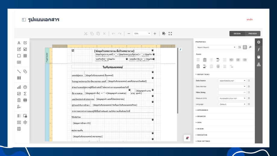Select the Picture Box control

pyautogui.click(x=25, y=49)
